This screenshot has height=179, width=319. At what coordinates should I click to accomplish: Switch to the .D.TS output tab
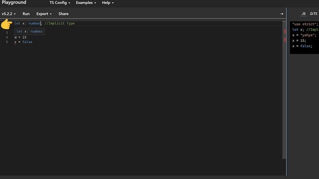click(314, 14)
